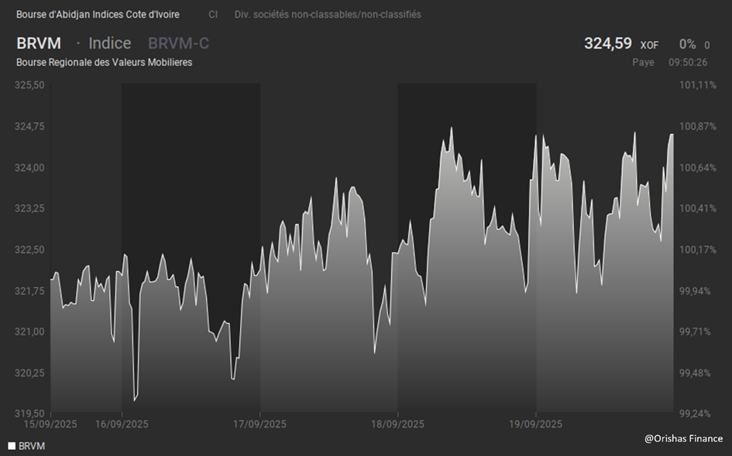This screenshot has width=732, height=456.
Task: Toggle the BRVM series label in the legend
Action: [x=32, y=446]
